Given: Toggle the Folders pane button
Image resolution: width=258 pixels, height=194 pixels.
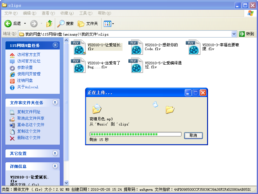Looking at the screenshot, I should [x=88, y=24].
